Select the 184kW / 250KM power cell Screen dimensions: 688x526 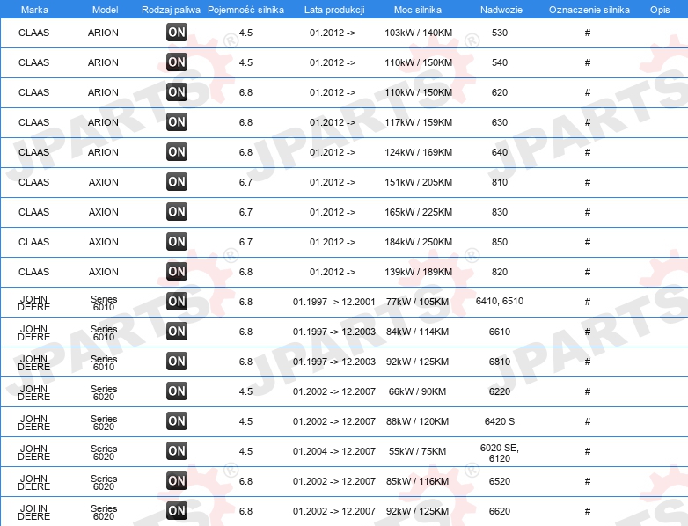click(x=418, y=242)
